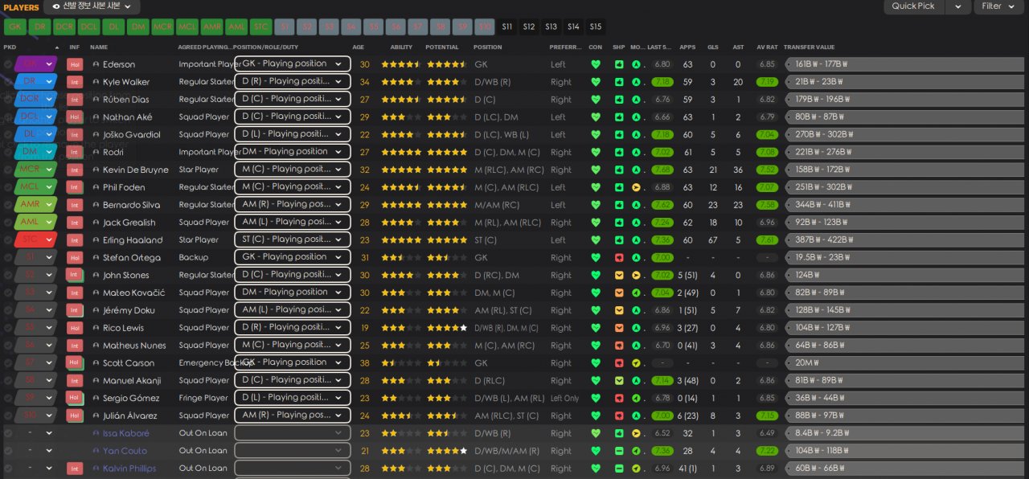Click the potential stars for Rico Lewis
This screenshot has height=479, width=1029.
coord(447,328)
